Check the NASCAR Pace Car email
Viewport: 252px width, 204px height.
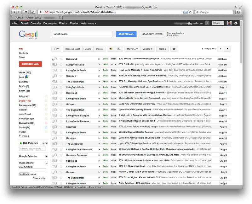pos(55,87)
